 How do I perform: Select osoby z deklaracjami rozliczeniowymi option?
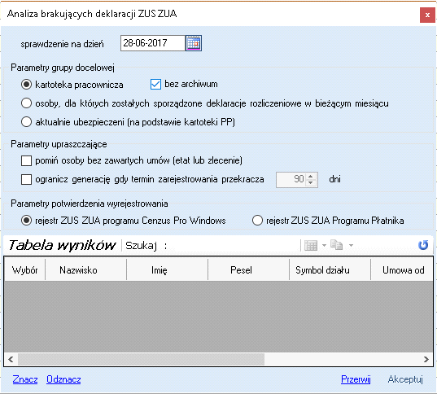point(27,103)
